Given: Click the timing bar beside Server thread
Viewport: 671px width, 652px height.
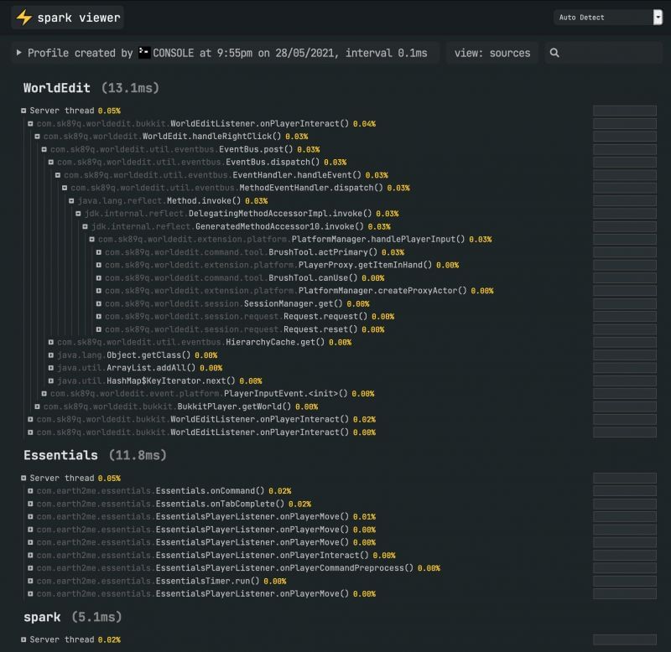Looking at the screenshot, I should point(624,110).
